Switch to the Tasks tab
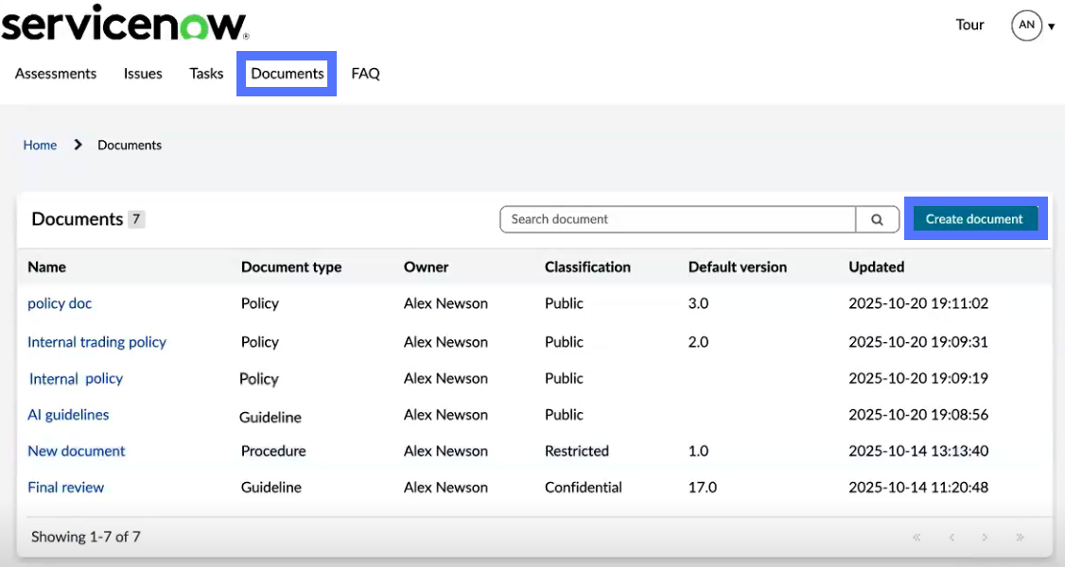The image size is (1065, 567). pyautogui.click(x=206, y=74)
